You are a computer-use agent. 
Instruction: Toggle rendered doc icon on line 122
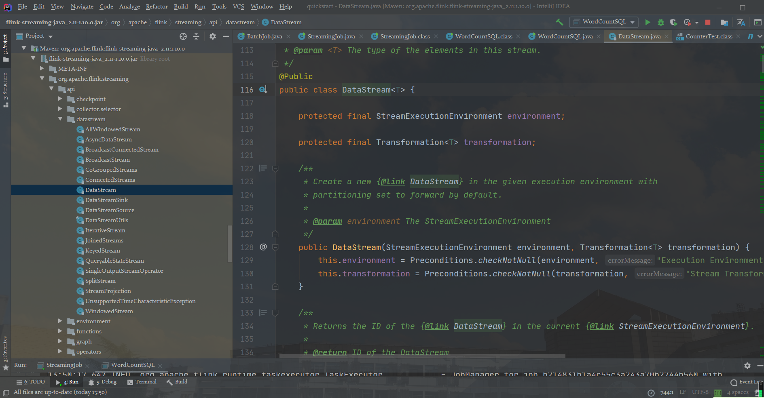coord(263,168)
